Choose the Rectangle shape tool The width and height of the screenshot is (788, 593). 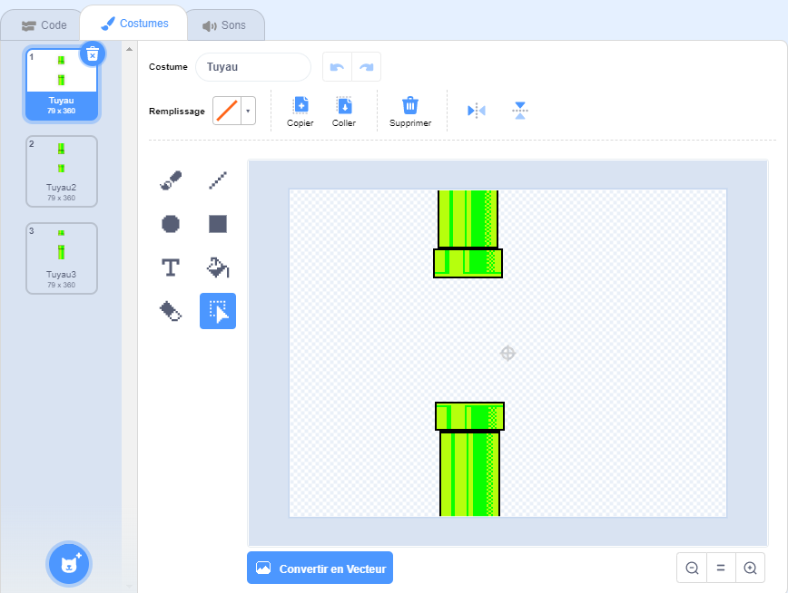coord(218,224)
